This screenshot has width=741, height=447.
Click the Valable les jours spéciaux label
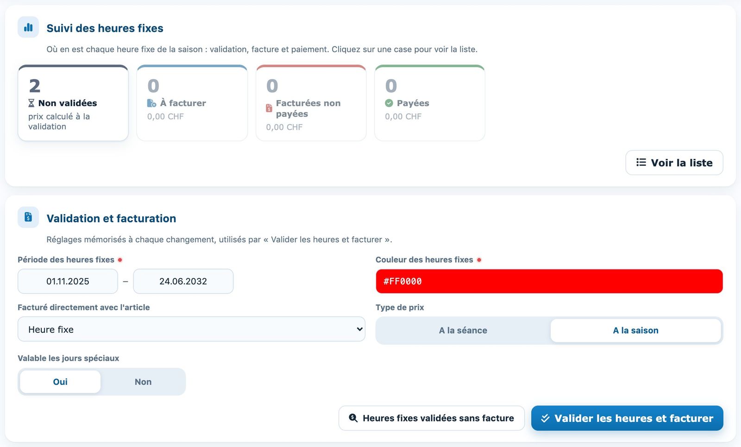coord(69,359)
